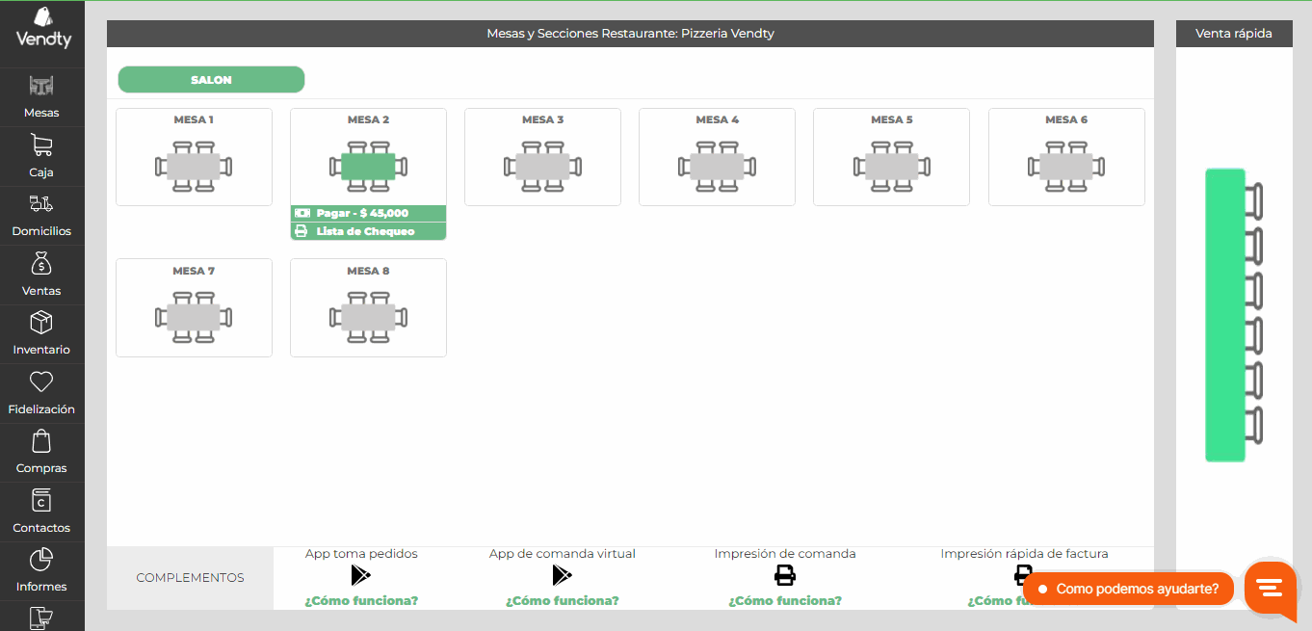Click the App de comanda virtual text
This screenshot has height=631, width=1312.
point(563,554)
